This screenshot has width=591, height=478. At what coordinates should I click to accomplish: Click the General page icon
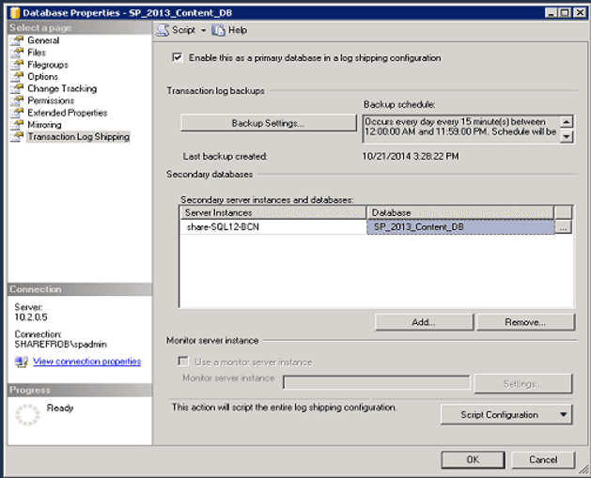point(17,40)
